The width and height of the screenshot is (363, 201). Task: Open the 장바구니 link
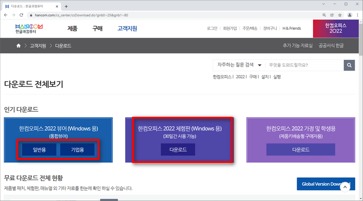tap(270, 29)
